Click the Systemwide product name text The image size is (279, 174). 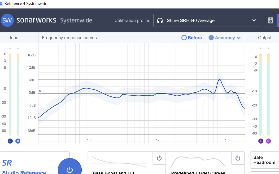pyautogui.click(x=76, y=20)
